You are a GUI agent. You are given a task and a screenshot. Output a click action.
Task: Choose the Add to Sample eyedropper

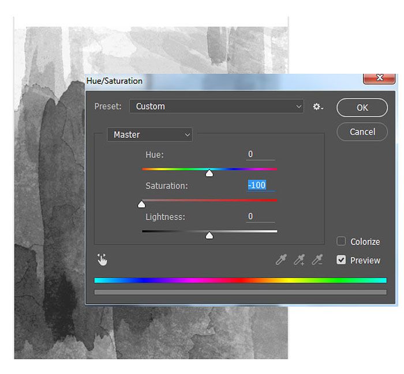point(299,260)
